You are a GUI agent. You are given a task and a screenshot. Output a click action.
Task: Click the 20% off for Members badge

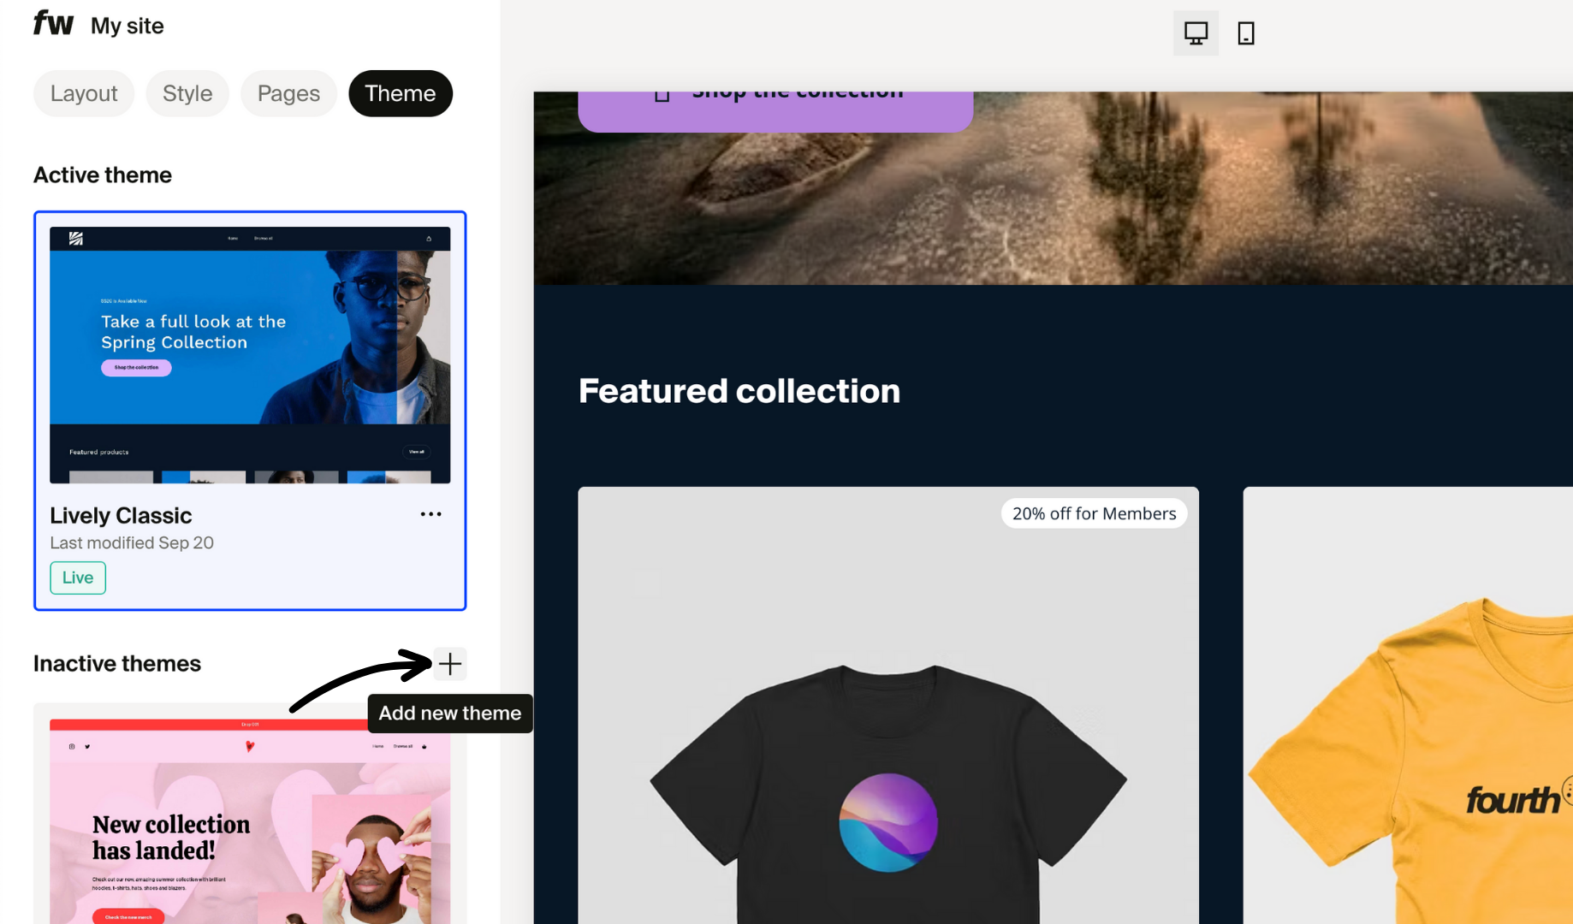coord(1094,513)
